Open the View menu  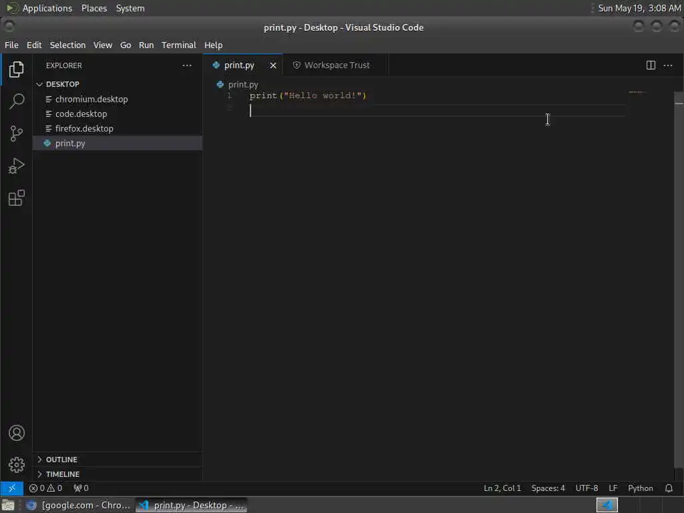103,45
